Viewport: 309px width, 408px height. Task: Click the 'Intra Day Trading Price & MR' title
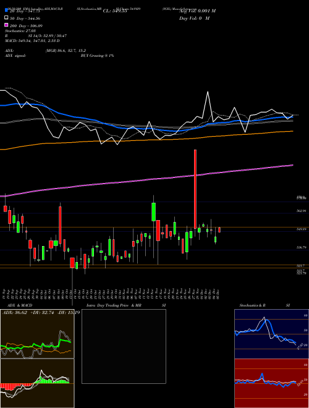[114, 305]
